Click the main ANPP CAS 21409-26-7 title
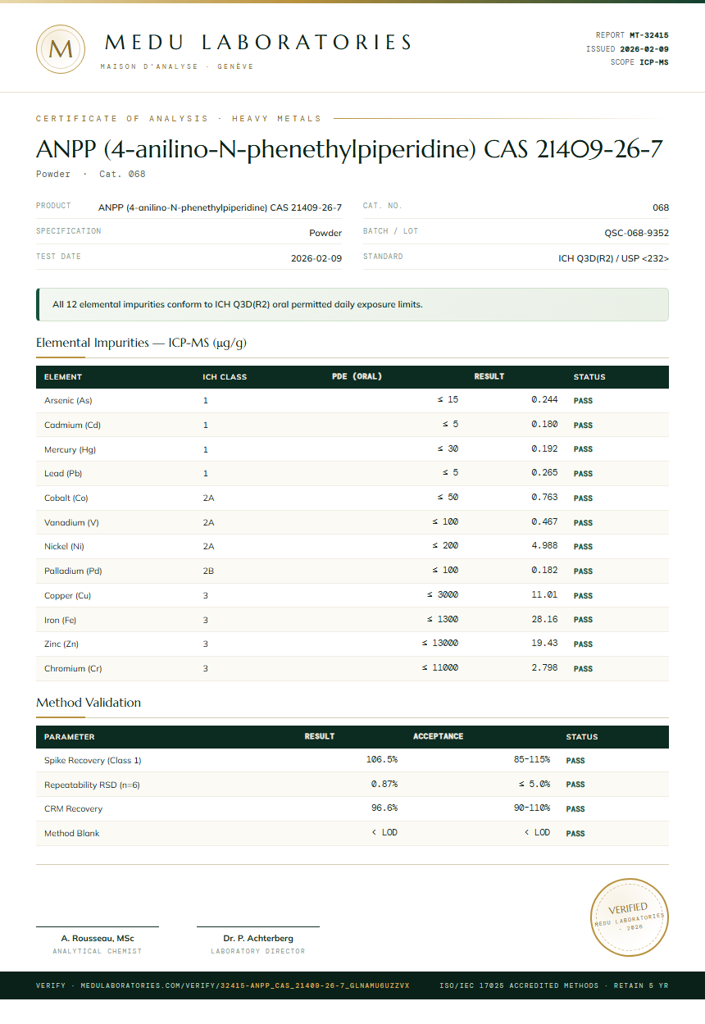The height and width of the screenshot is (1024, 705). tap(349, 149)
